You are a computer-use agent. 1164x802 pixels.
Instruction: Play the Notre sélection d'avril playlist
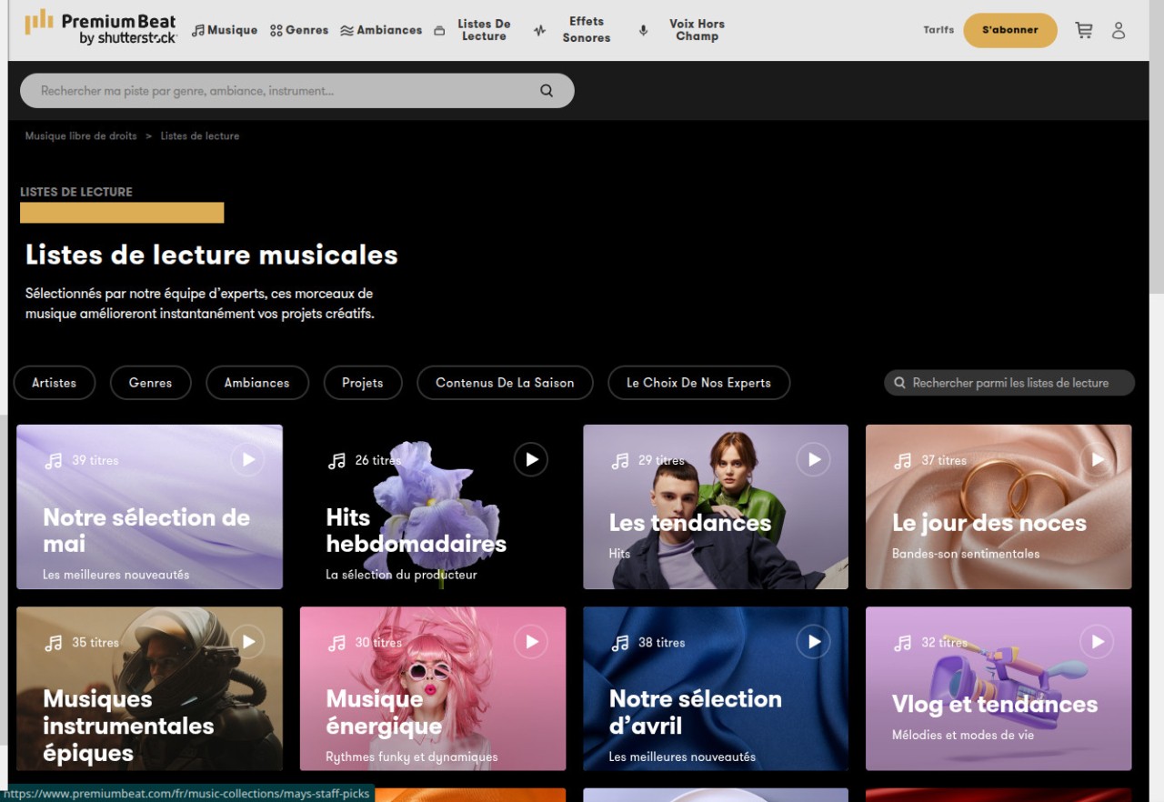point(814,642)
